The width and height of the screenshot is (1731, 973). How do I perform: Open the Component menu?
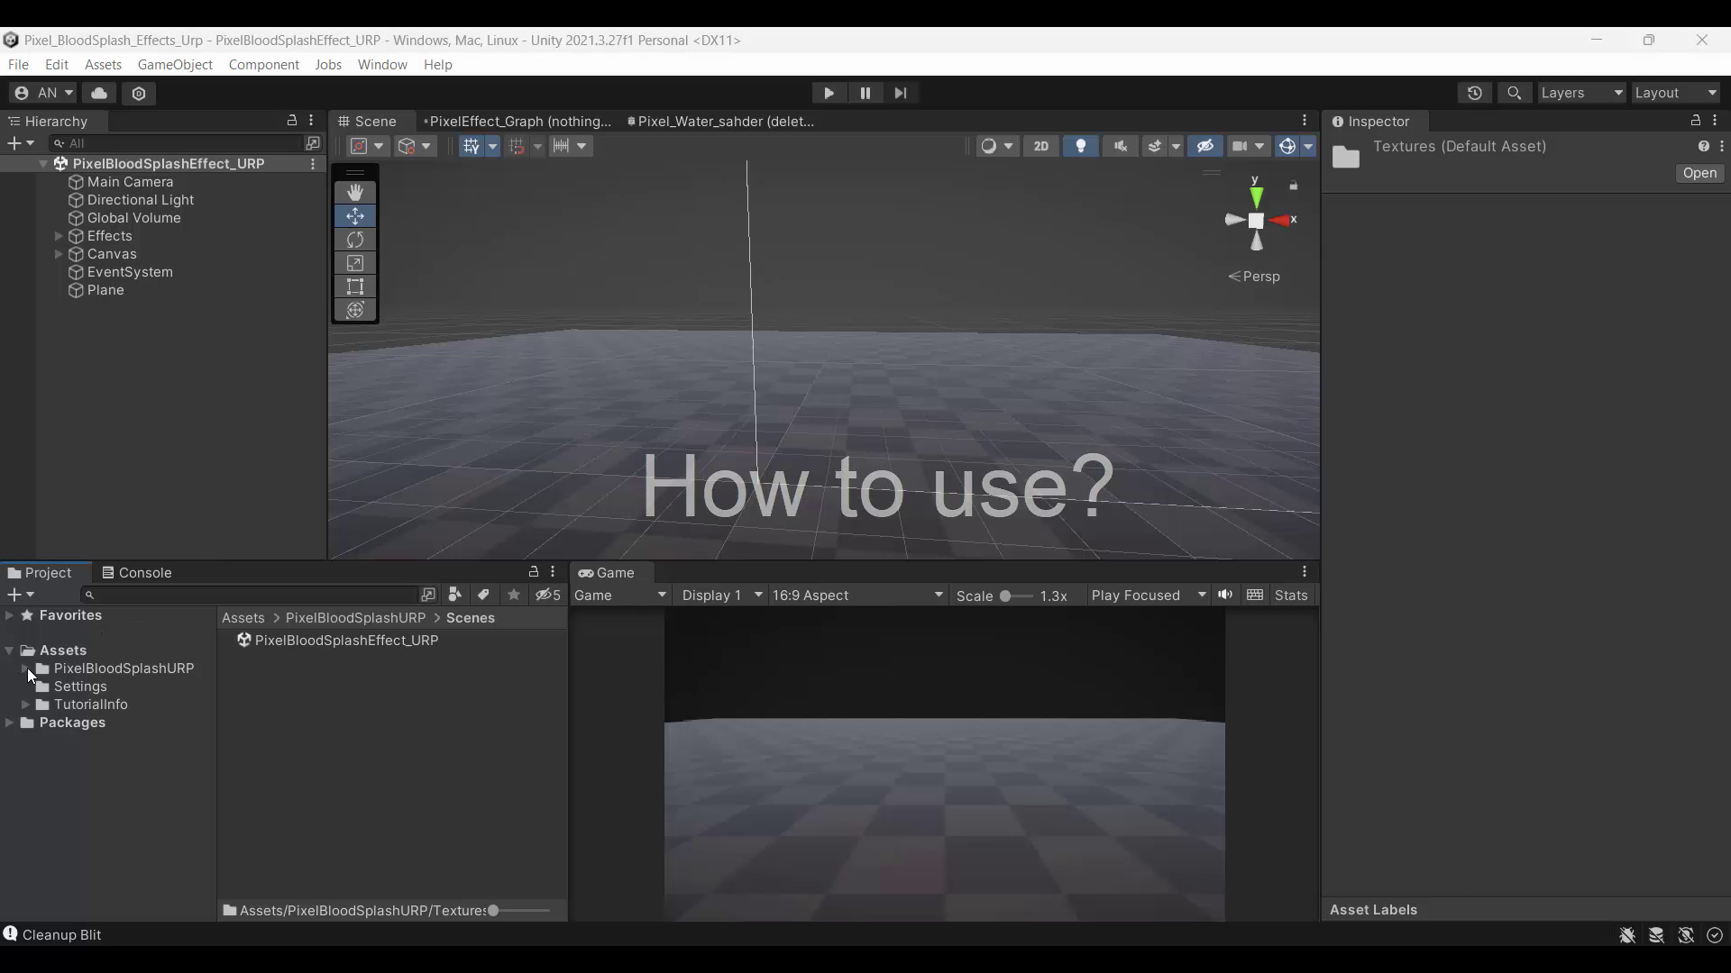(263, 65)
